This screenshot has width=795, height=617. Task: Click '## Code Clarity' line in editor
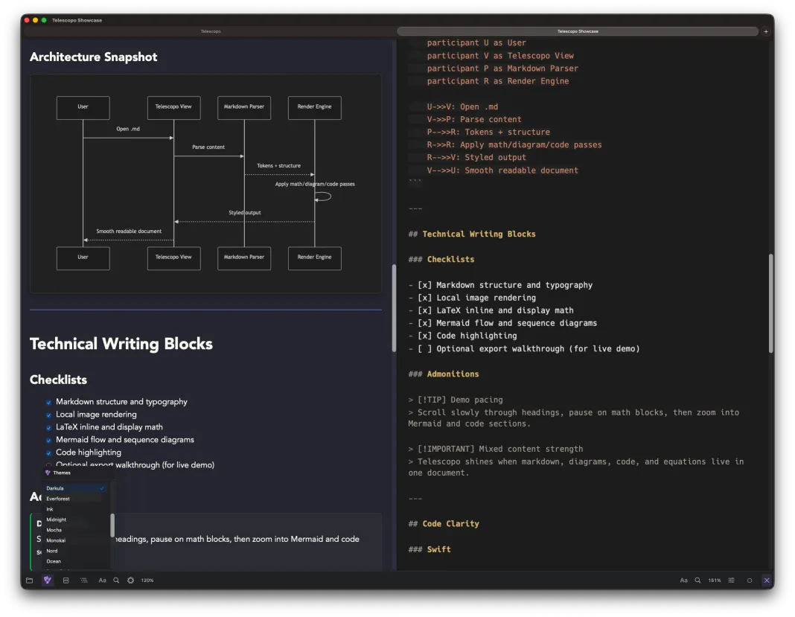444,524
